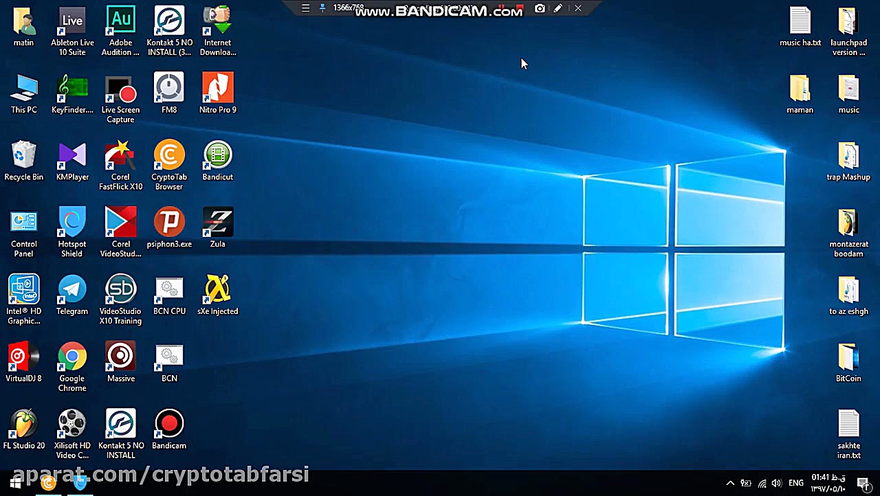Select Intel HD Graphics icon
Image resolution: width=880 pixels, height=496 pixels.
(23, 300)
